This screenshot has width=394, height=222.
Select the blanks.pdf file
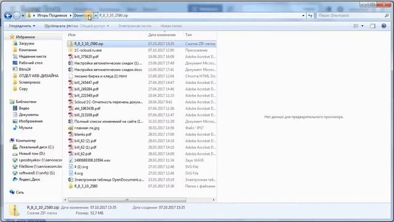[x=82, y=134]
